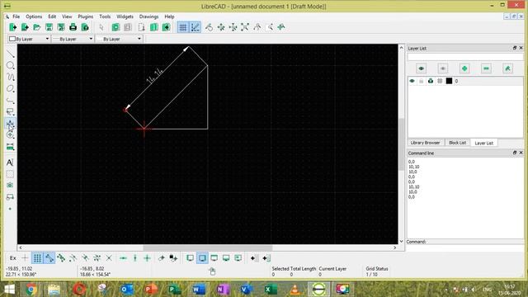Toggle print setting for layer 0

pos(431,81)
